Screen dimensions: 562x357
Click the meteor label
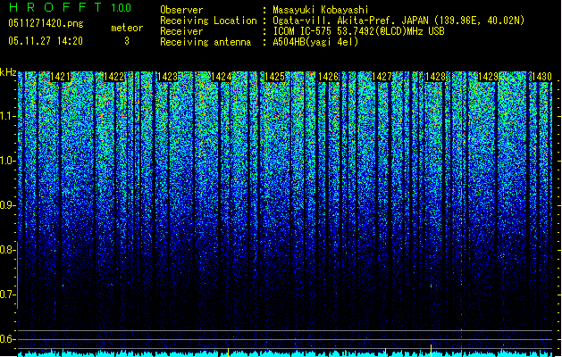coord(127,28)
